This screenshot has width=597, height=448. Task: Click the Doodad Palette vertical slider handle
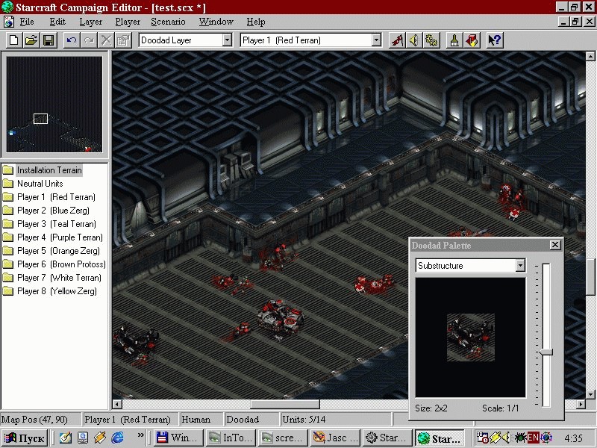coord(546,352)
